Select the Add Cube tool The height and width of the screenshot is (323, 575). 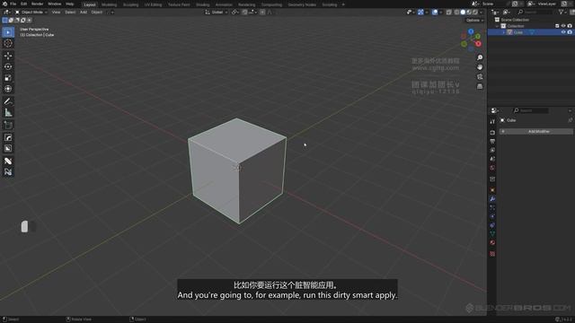pos(8,126)
